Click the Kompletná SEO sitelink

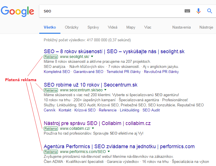point(57,72)
